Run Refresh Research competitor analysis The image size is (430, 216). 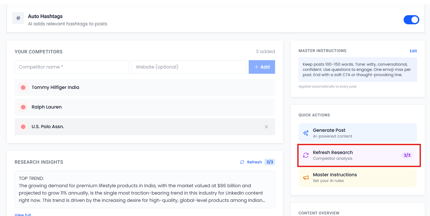click(358, 155)
